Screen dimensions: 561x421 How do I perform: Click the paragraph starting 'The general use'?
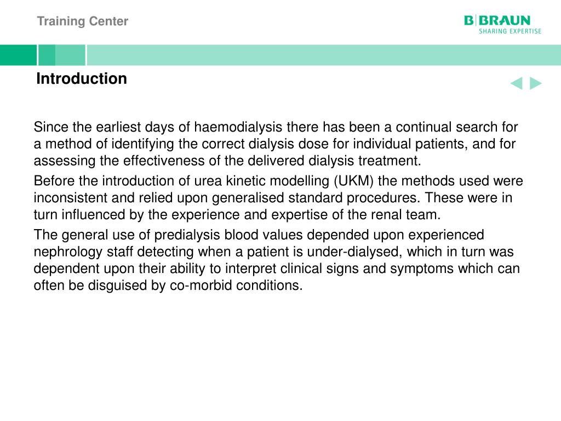(x=277, y=260)
